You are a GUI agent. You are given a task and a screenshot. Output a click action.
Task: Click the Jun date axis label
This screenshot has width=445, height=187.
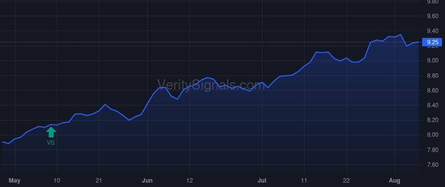[147, 181]
